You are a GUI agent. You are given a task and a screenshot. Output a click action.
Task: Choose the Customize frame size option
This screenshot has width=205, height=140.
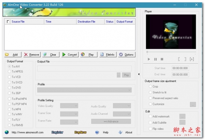[x=156, y=104]
